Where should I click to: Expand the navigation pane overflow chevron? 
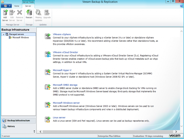tap(34, 131)
